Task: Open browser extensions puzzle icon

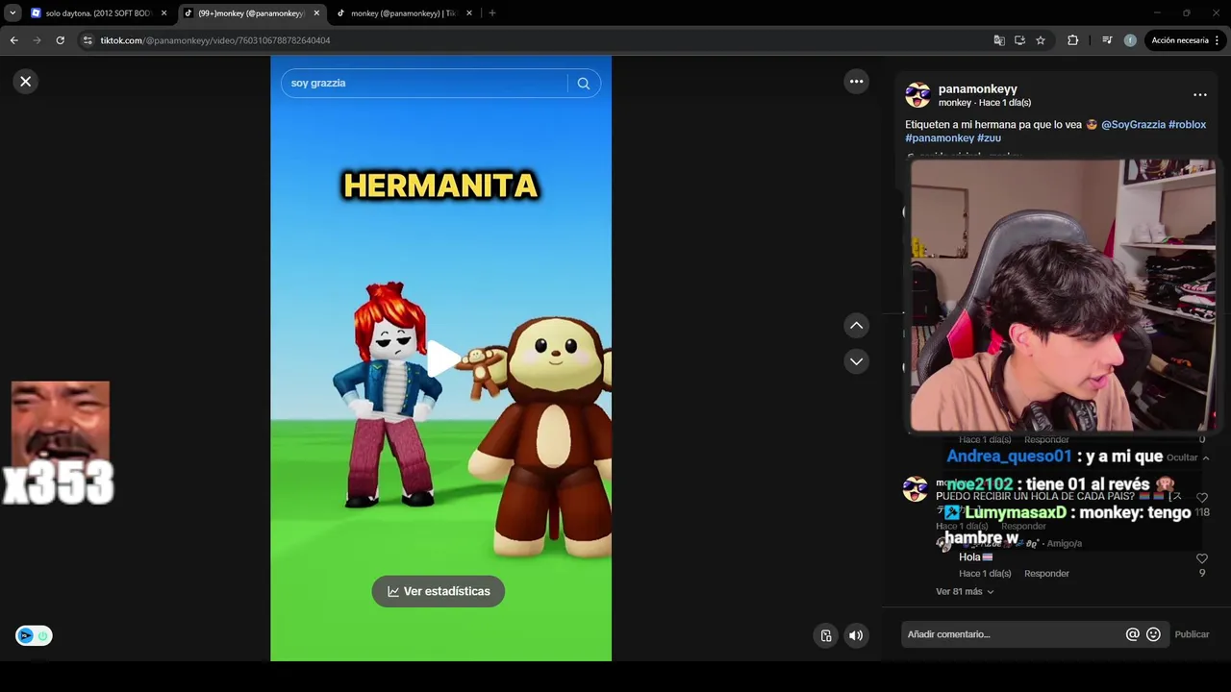Action: pos(1073,40)
